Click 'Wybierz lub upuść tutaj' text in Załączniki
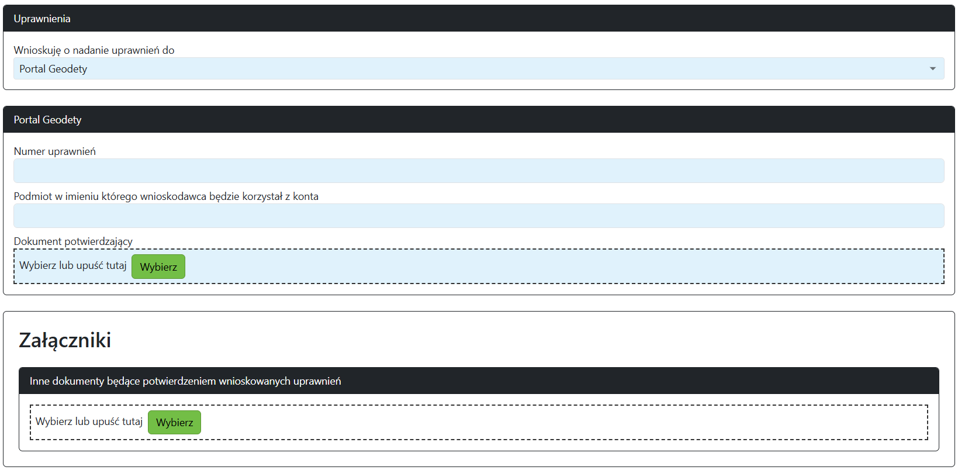Viewport: 958px width, 470px height. point(89,421)
